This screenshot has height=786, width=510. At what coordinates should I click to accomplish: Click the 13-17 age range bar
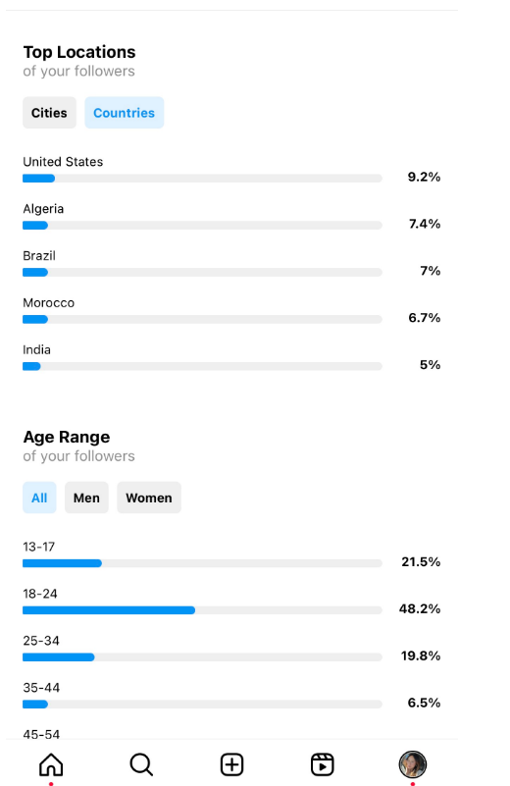(202, 563)
